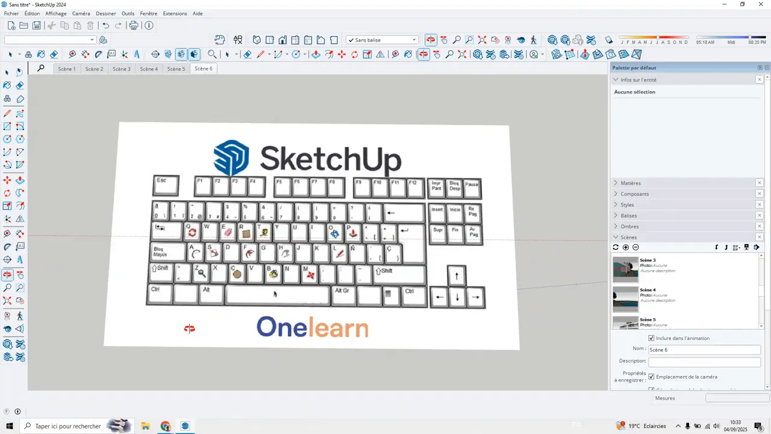Select the Text tool

click(20, 246)
